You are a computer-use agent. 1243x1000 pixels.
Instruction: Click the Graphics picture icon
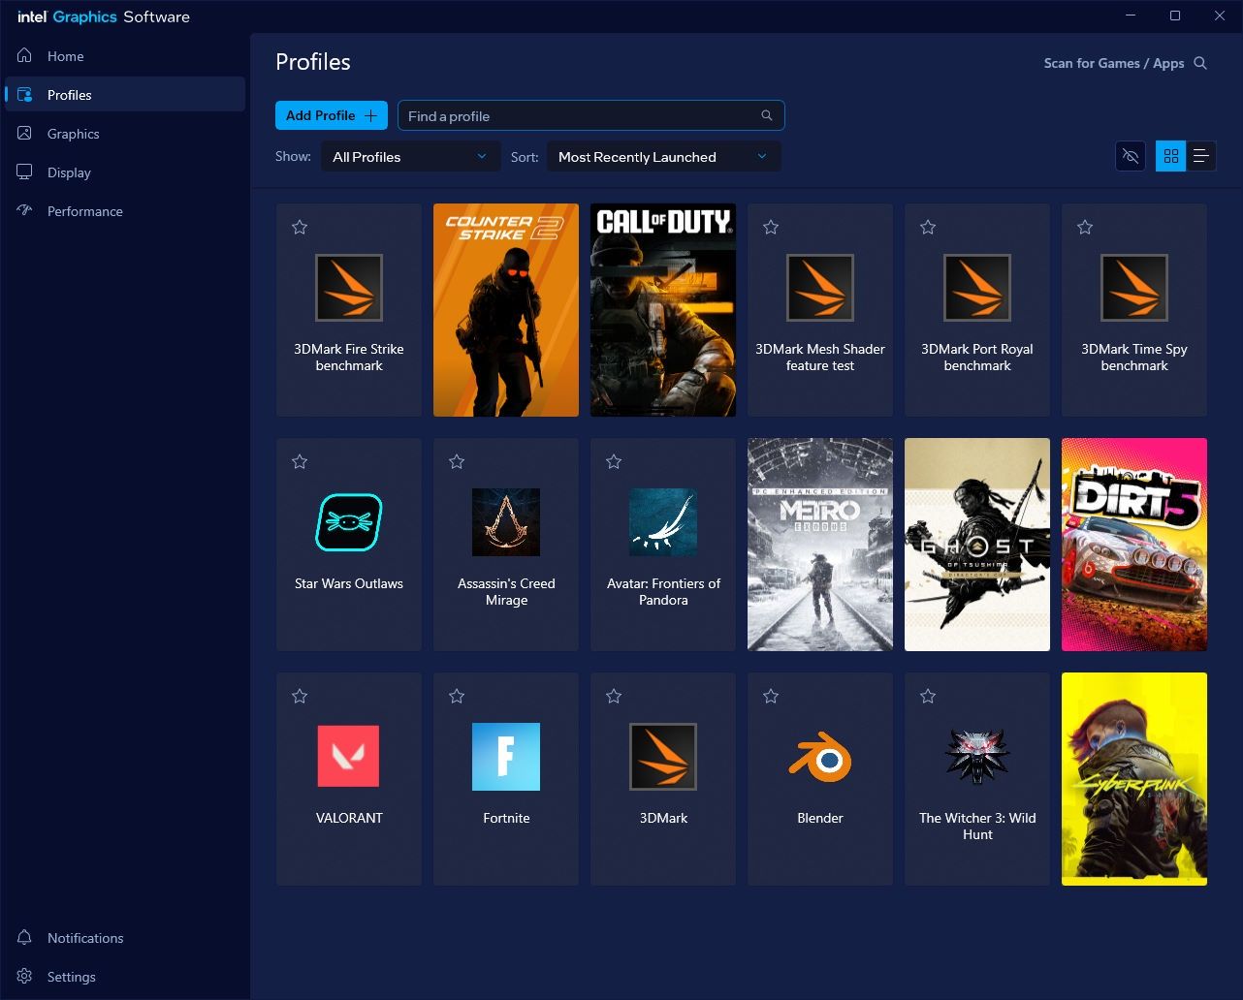pyautogui.click(x=25, y=133)
